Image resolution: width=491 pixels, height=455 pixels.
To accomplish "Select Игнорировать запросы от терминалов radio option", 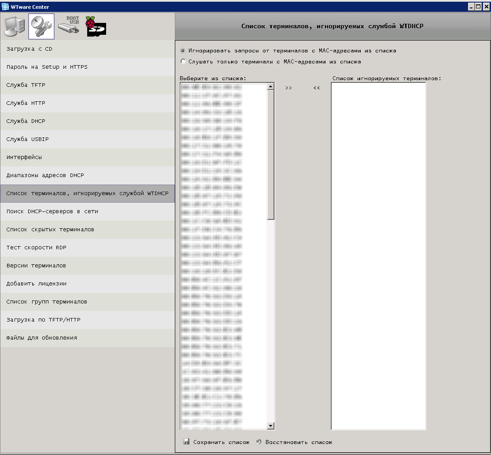I will pos(183,51).
